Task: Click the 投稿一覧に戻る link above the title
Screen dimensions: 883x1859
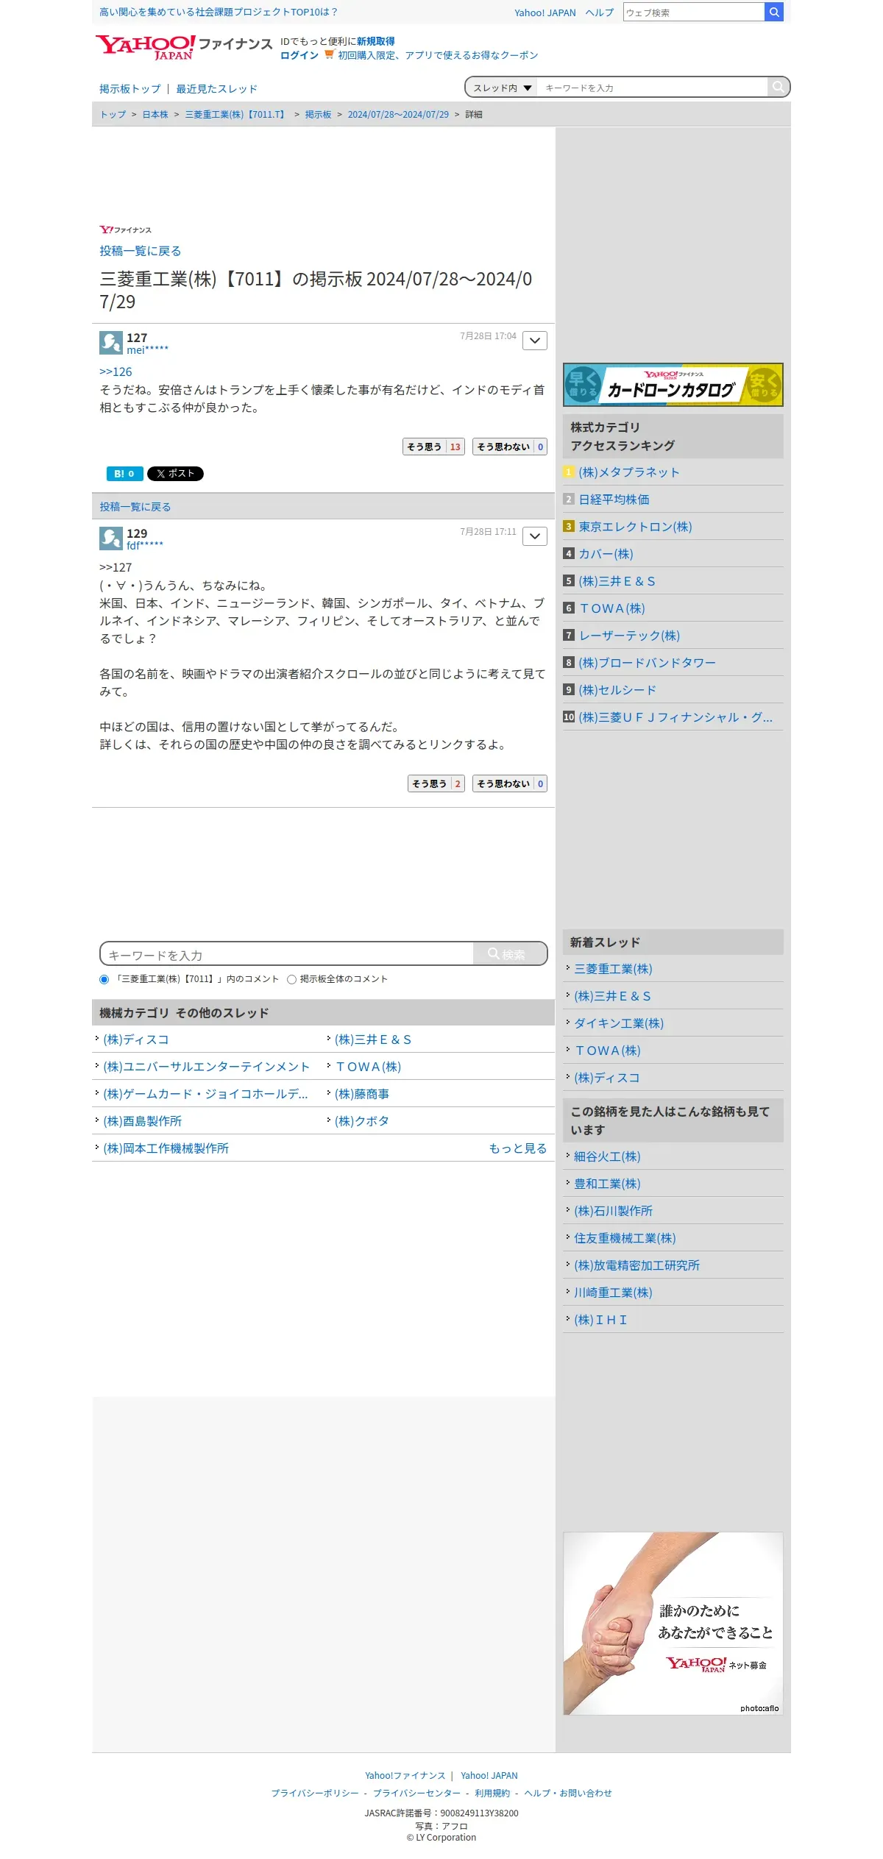Action: tap(141, 251)
